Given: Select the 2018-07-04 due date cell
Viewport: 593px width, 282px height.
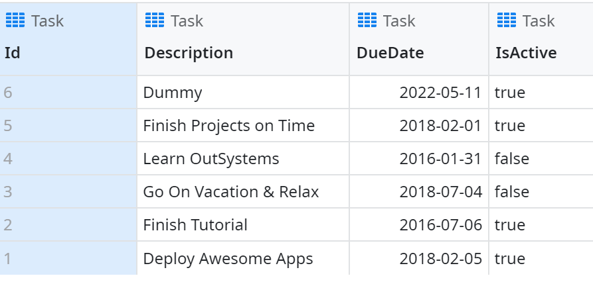Looking at the screenshot, I should click(440, 192).
